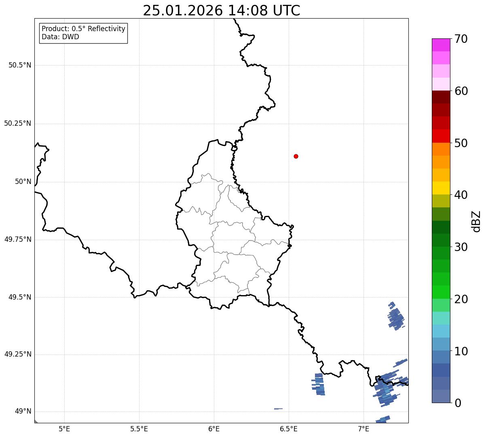
Task: Click the colorbar value 60
Action: coord(461,91)
